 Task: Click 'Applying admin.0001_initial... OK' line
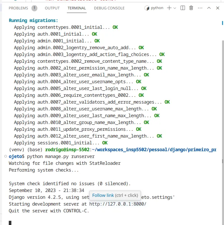(x=57, y=41)
